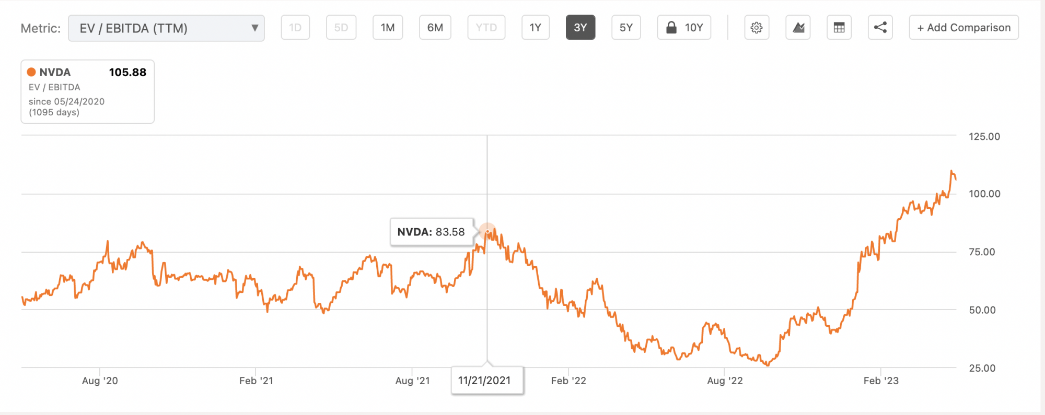Click the YTD range button
Image resolution: width=1045 pixels, height=415 pixels.
(486, 28)
